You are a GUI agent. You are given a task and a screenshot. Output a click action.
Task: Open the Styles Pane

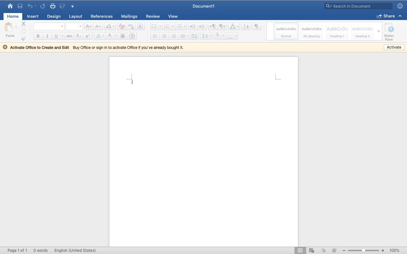(389, 32)
